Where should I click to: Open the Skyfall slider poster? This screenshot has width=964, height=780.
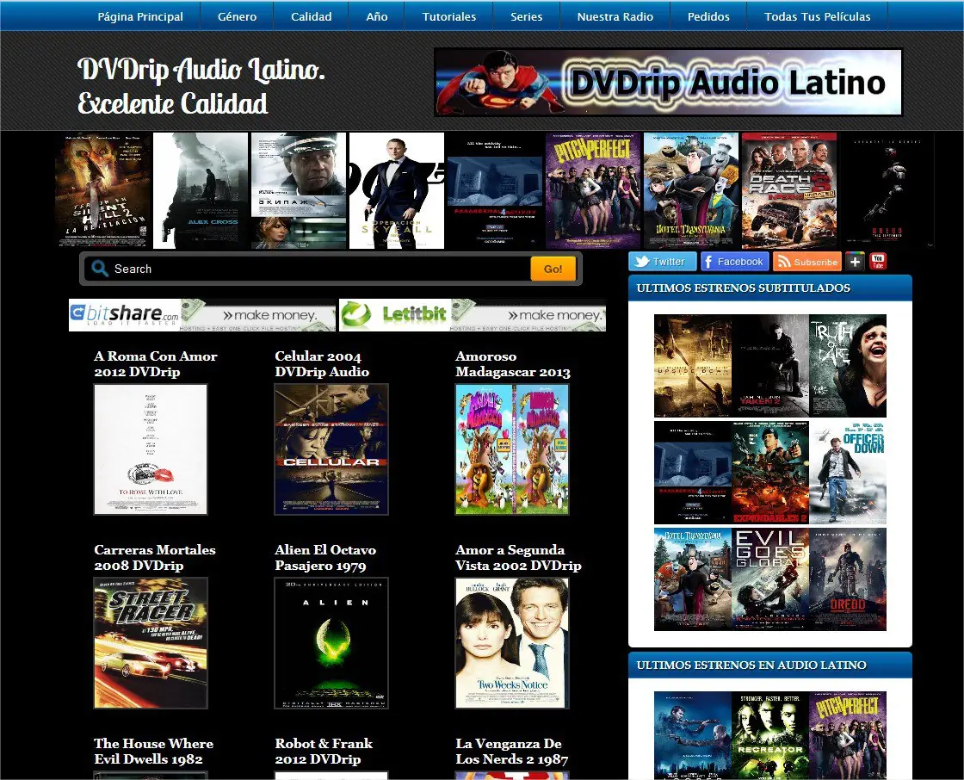(x=397, y=190)
